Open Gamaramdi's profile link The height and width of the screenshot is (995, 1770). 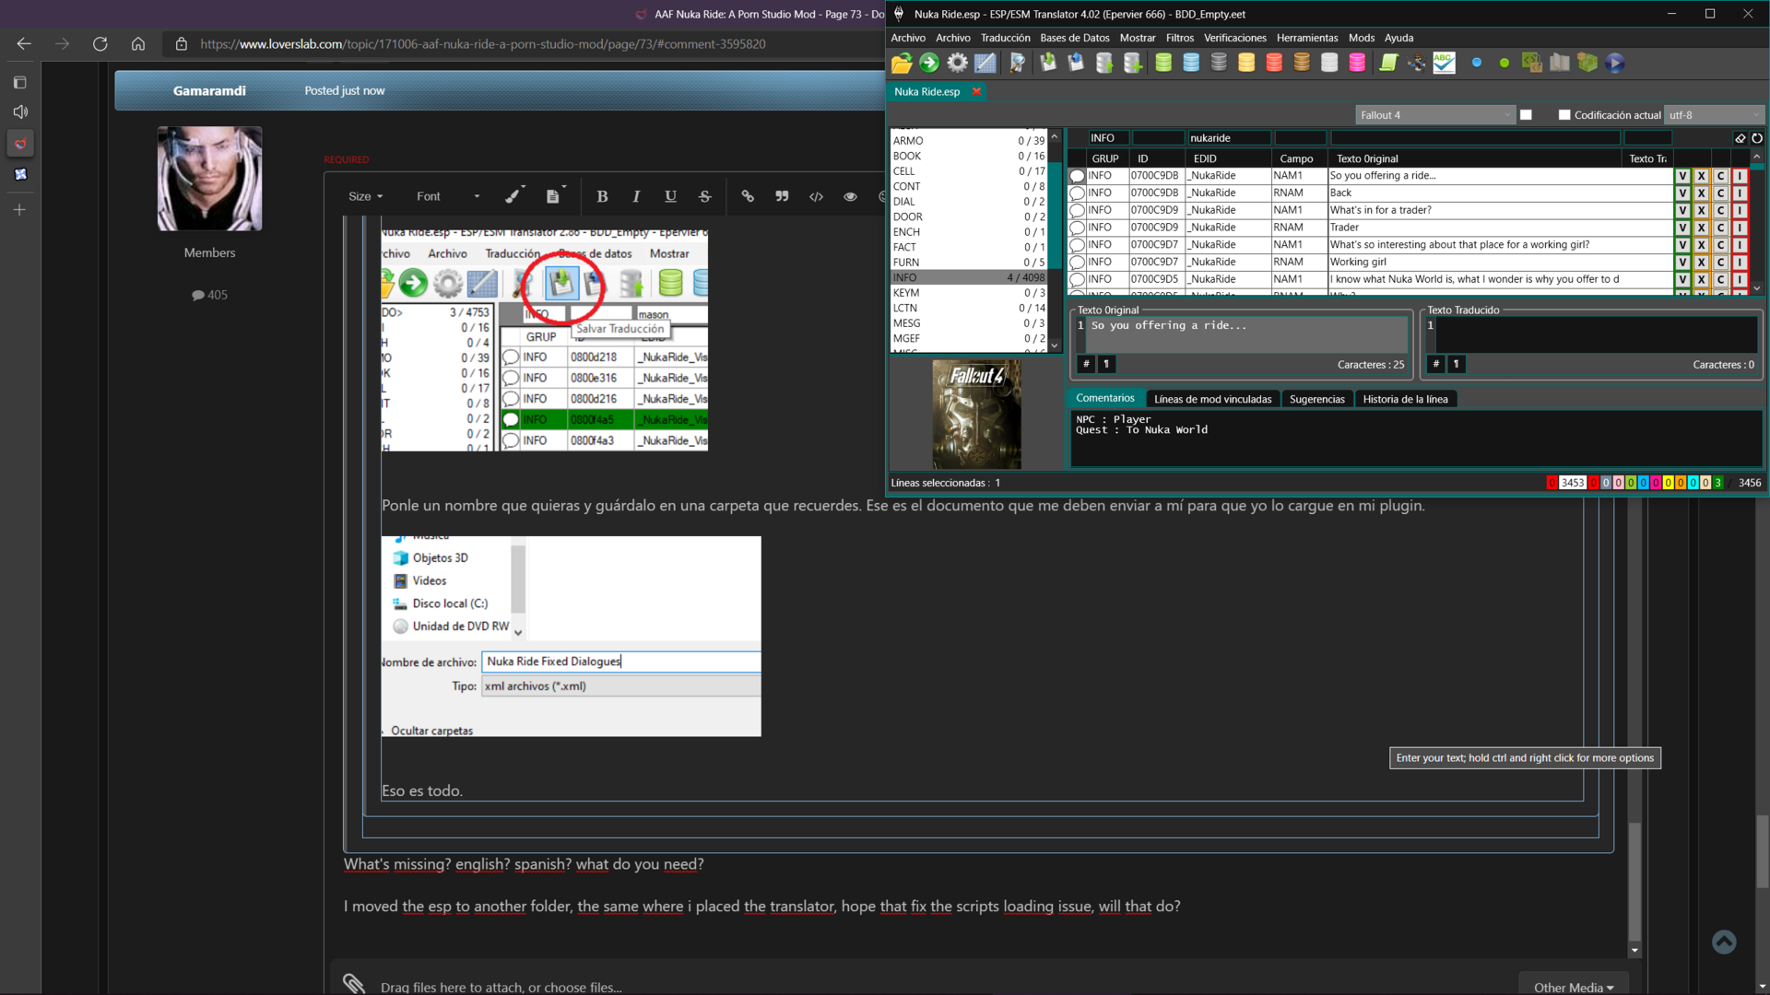coord(209,90)
